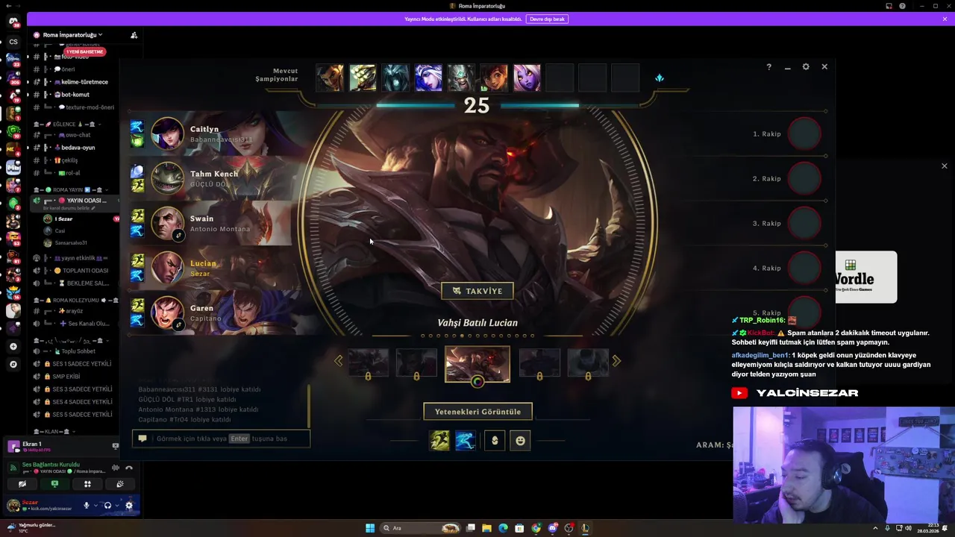Open the texture-mod-öneri channel
This screenshot has width=955, height=537.
click(x=73, y=107)
